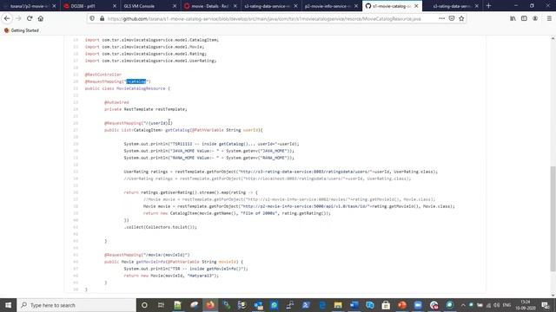Go forward using the forward arrow
Image resolution: width=556 pixels, height=312 pixels.
tap(18, 18)
